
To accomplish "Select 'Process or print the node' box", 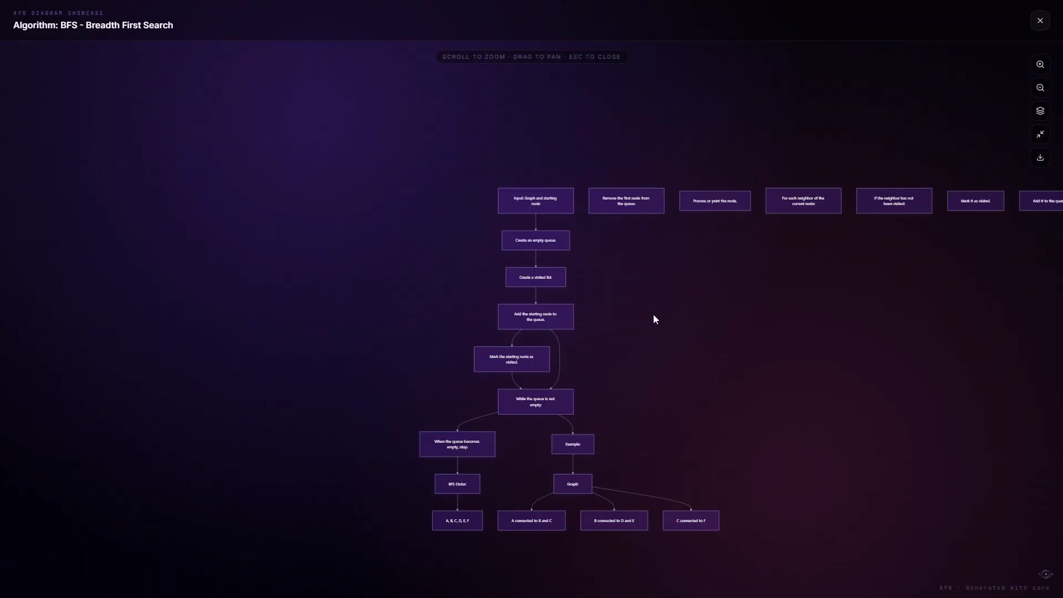I will point(715,201).
